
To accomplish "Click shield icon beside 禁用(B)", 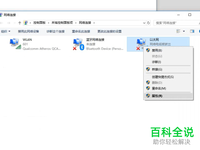I will click(x=148, y=50).
